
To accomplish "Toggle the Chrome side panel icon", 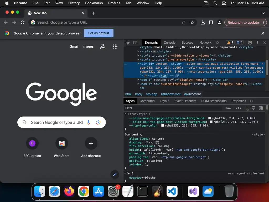I will pos(211,23).
